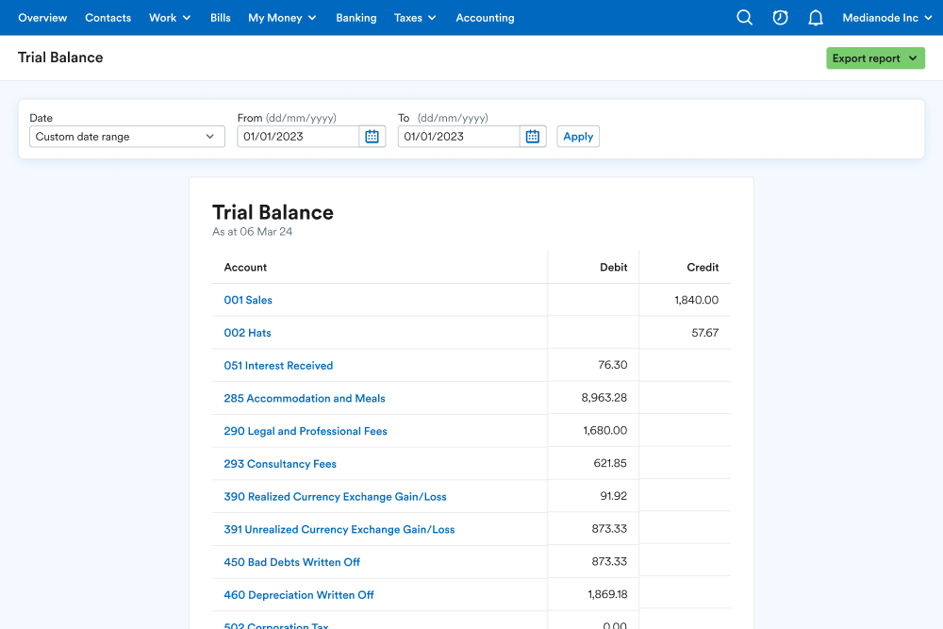Open the time tracking clock icon
This screenshot has width=943, height=629.
[780, 17]
